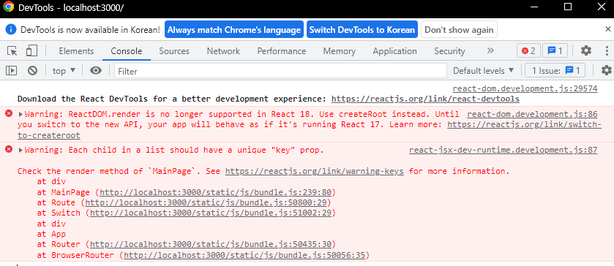Open the reactjs.org/link/react-devtools link
The height and width of the screenshot is (266, 614).
(425, 99)
